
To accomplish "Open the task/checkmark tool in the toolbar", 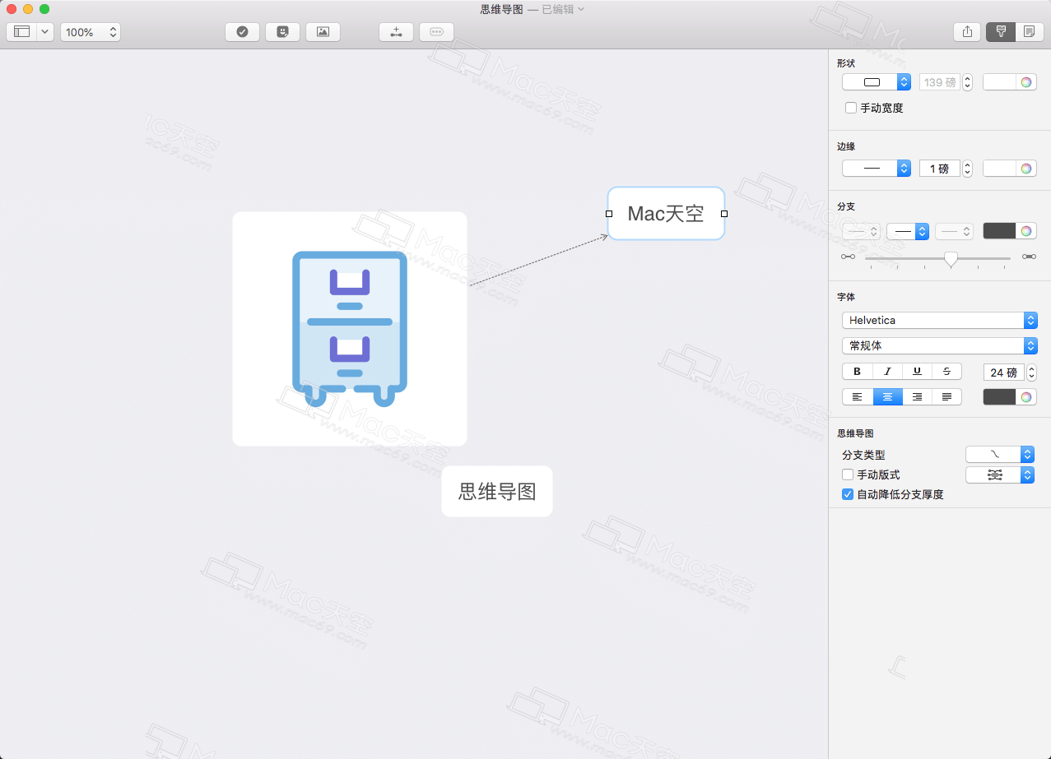I will [x=242, y=31].
